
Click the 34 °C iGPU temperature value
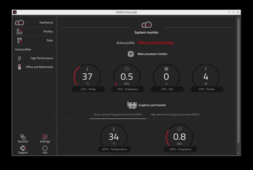[x=113, y=137]
